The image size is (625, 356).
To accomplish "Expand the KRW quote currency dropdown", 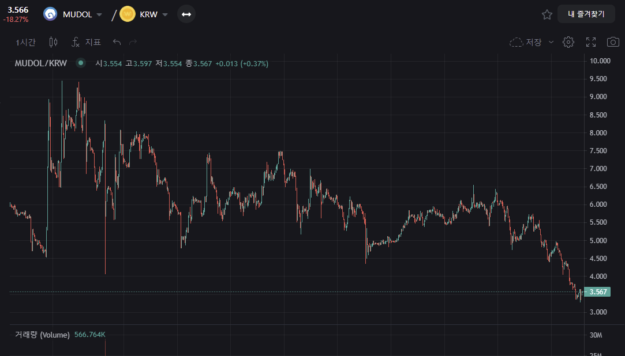I will pyautogui.click(x=165, y=14).
